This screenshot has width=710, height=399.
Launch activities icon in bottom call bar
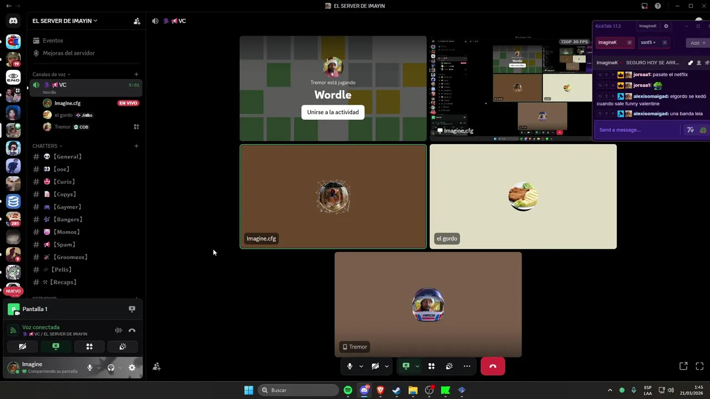pyautogui.click(x=432, y=366)
